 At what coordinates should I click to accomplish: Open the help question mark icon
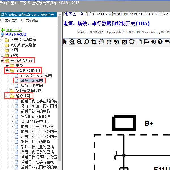[x=160, y=42]
